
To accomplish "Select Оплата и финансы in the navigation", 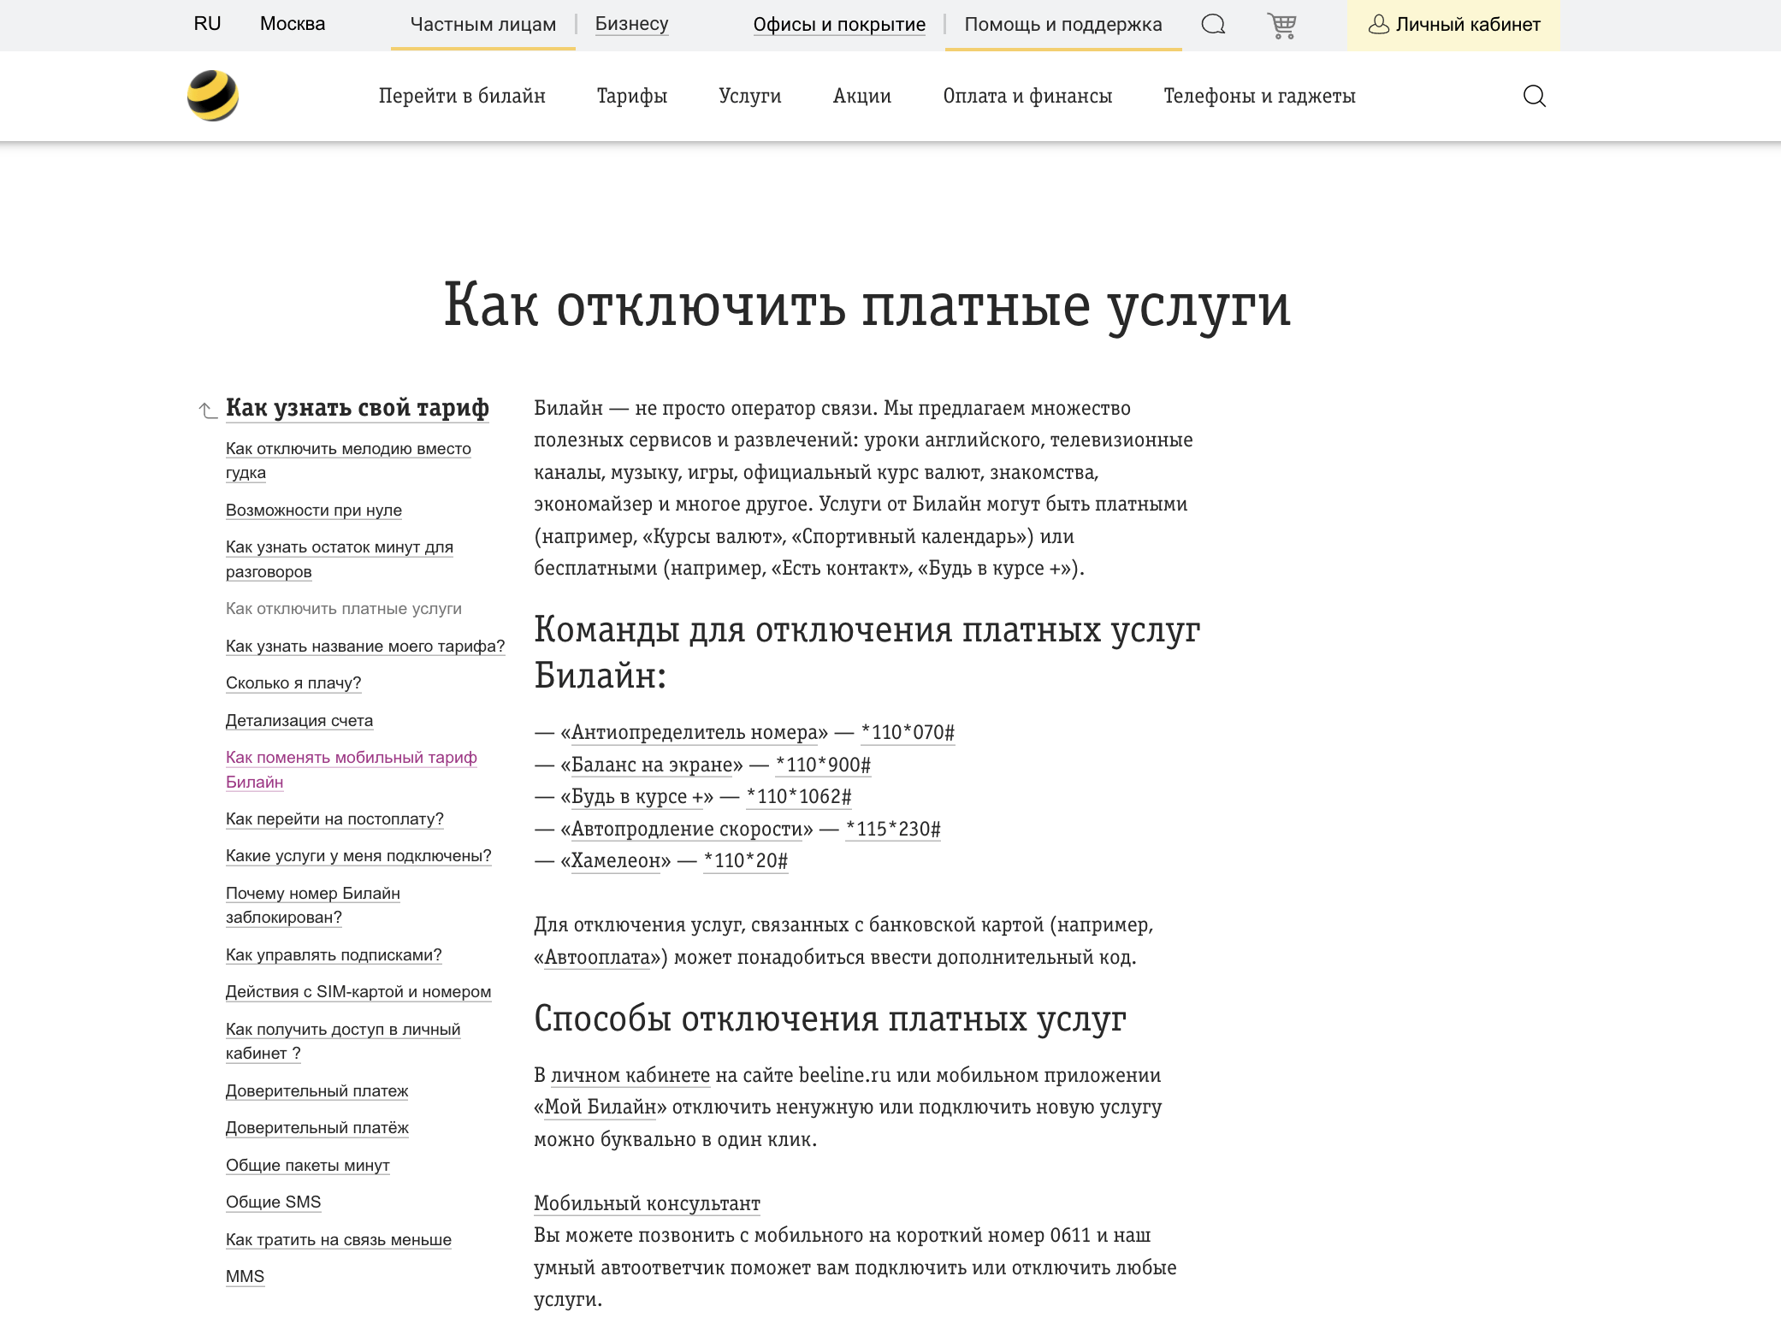I will [1027, 96].
